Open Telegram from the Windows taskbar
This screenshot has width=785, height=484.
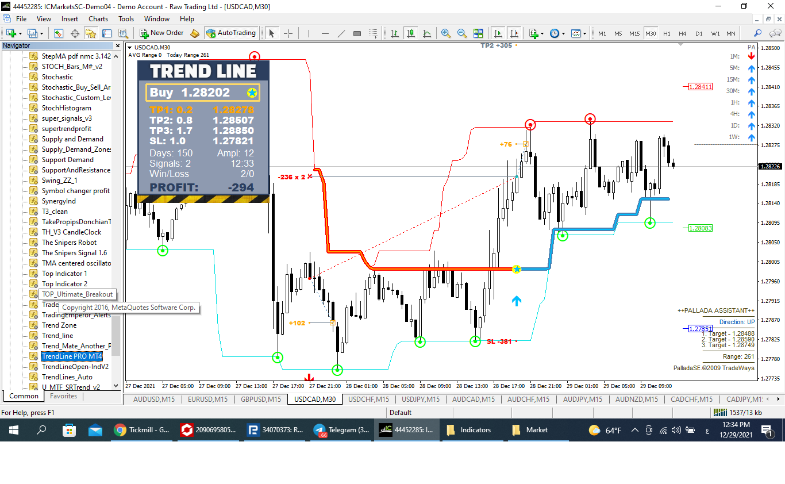click(342, 430)
